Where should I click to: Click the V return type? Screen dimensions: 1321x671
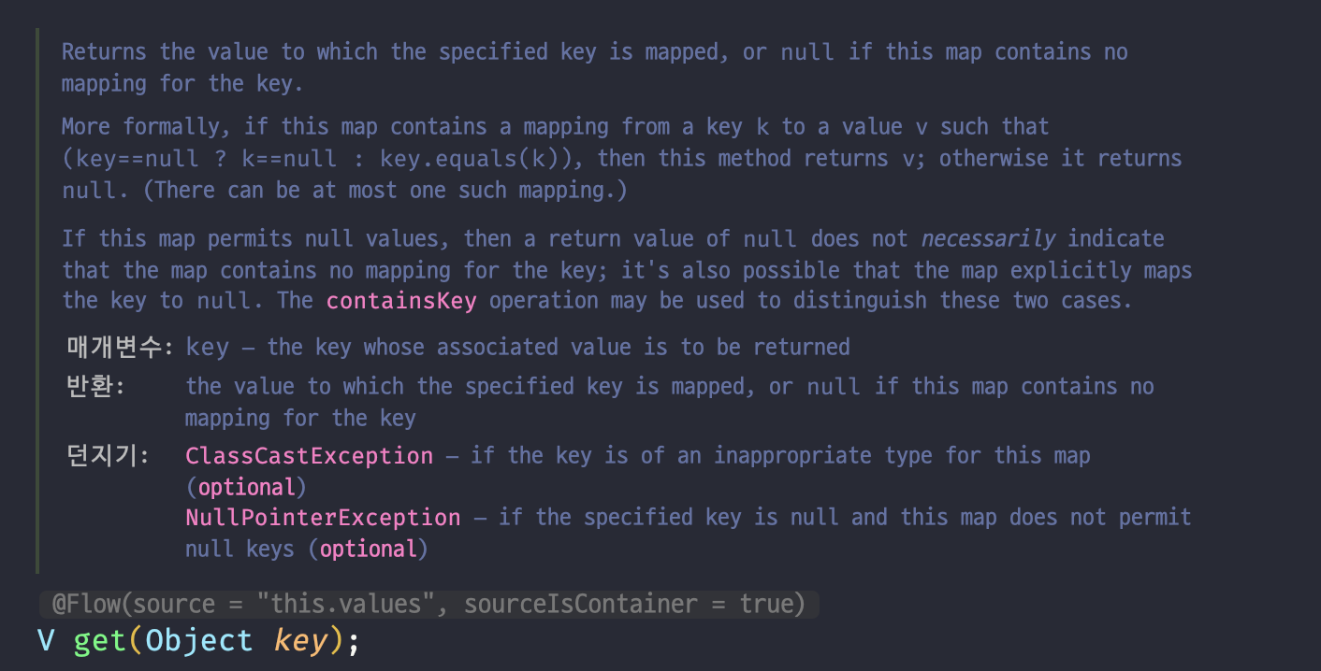(x=46, y=641)
